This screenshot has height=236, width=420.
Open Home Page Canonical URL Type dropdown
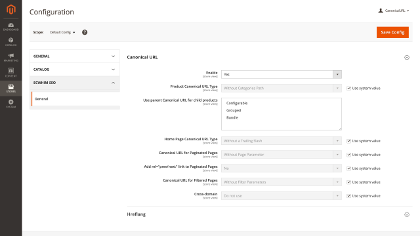[282, 141]
